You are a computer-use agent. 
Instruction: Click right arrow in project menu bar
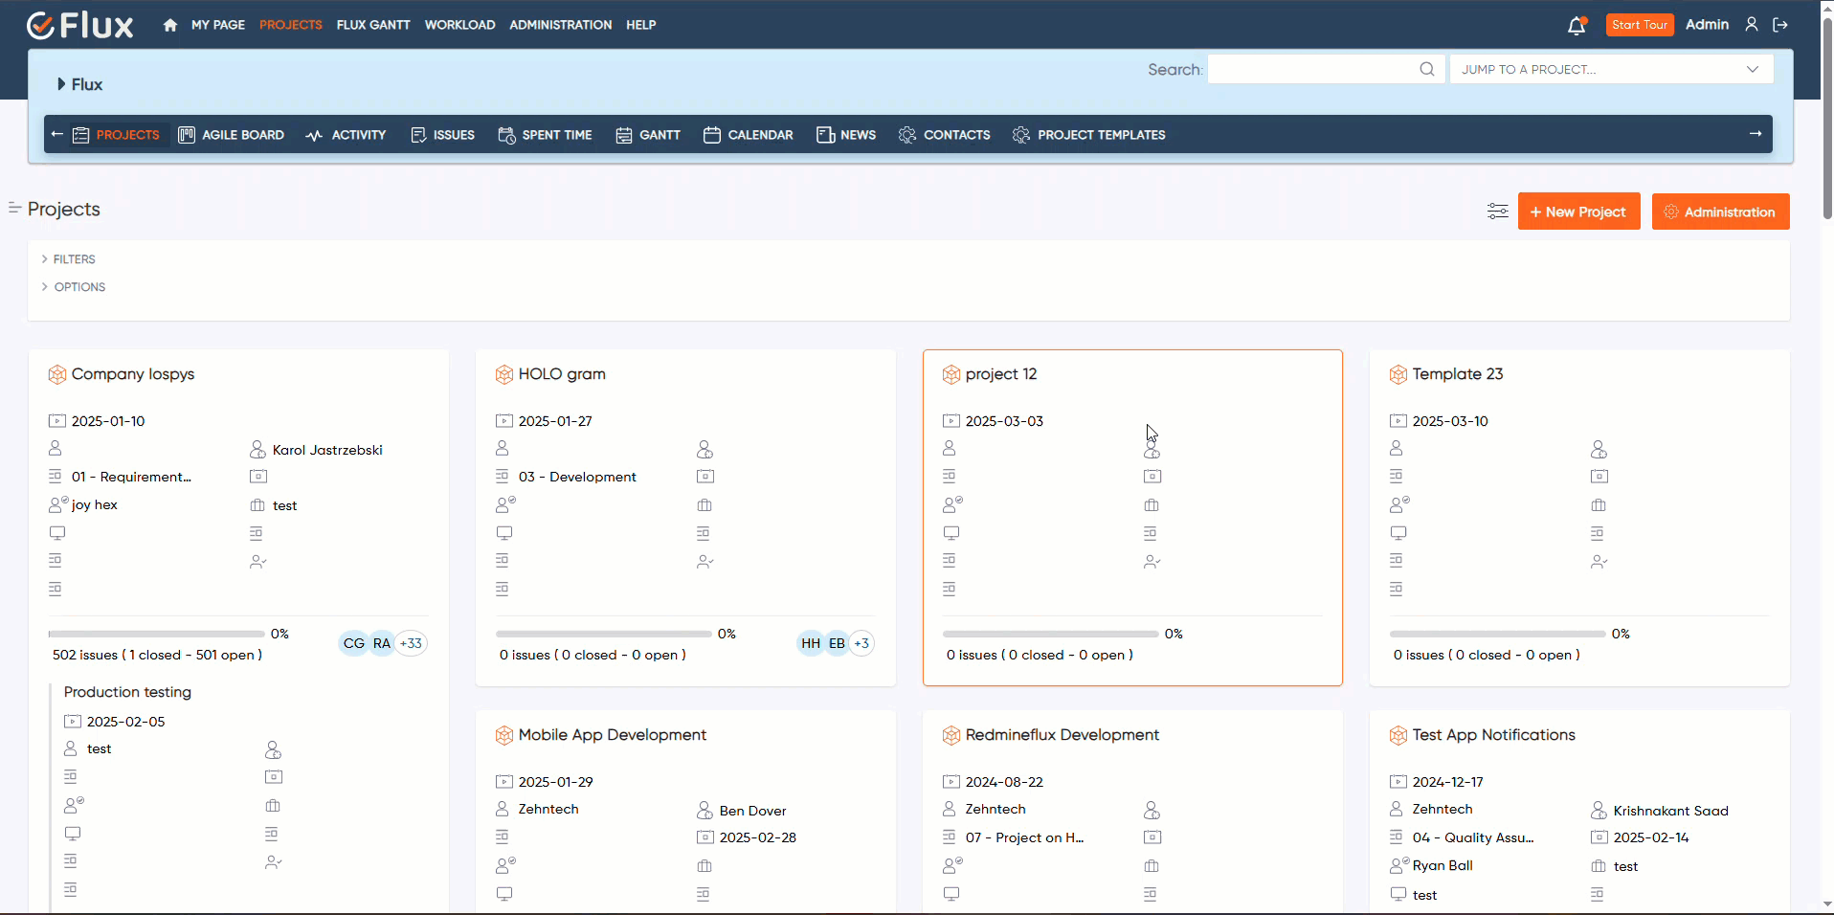click(x=1756, y=134)
